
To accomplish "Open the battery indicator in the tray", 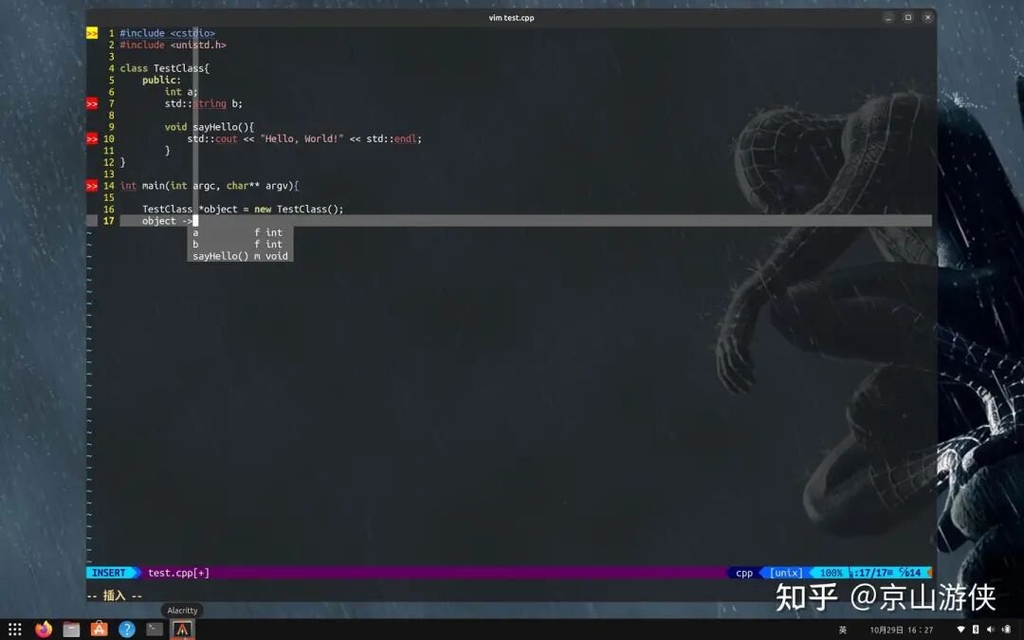I will click(x=1006, y=630).
